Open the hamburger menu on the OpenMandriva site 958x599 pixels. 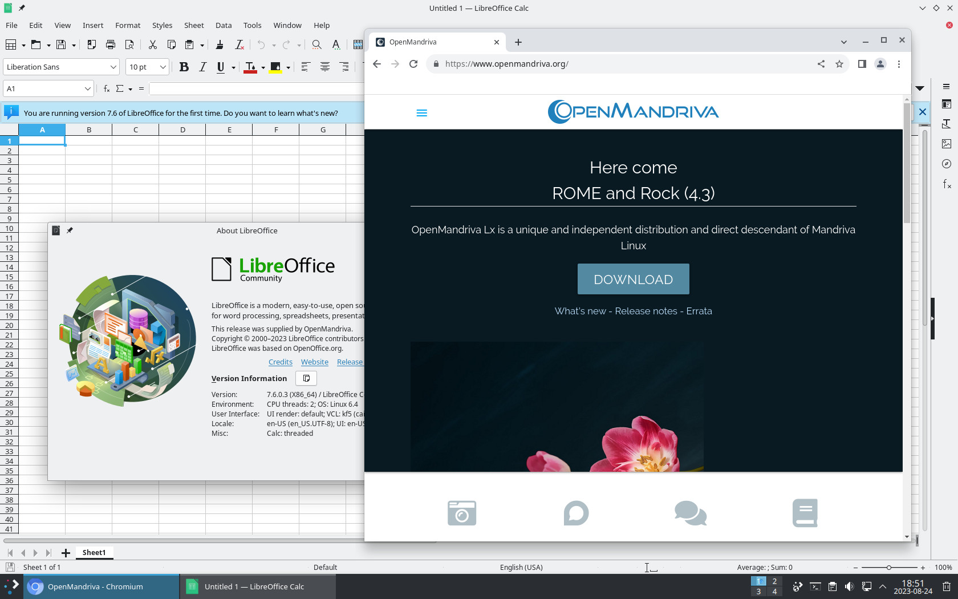pos(422,113)
